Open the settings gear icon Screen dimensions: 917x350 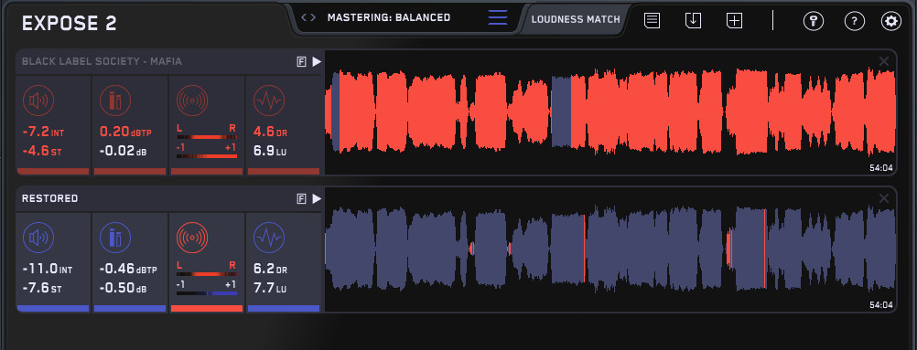point(891,21)
